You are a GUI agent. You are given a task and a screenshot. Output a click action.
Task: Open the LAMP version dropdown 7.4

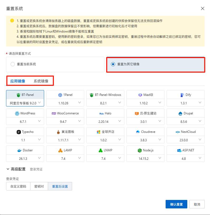point(65,158)
